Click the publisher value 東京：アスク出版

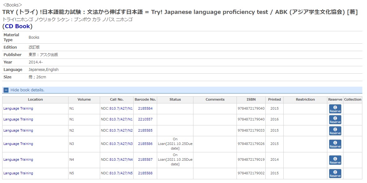pyautogui.click(x=43, y=55)
